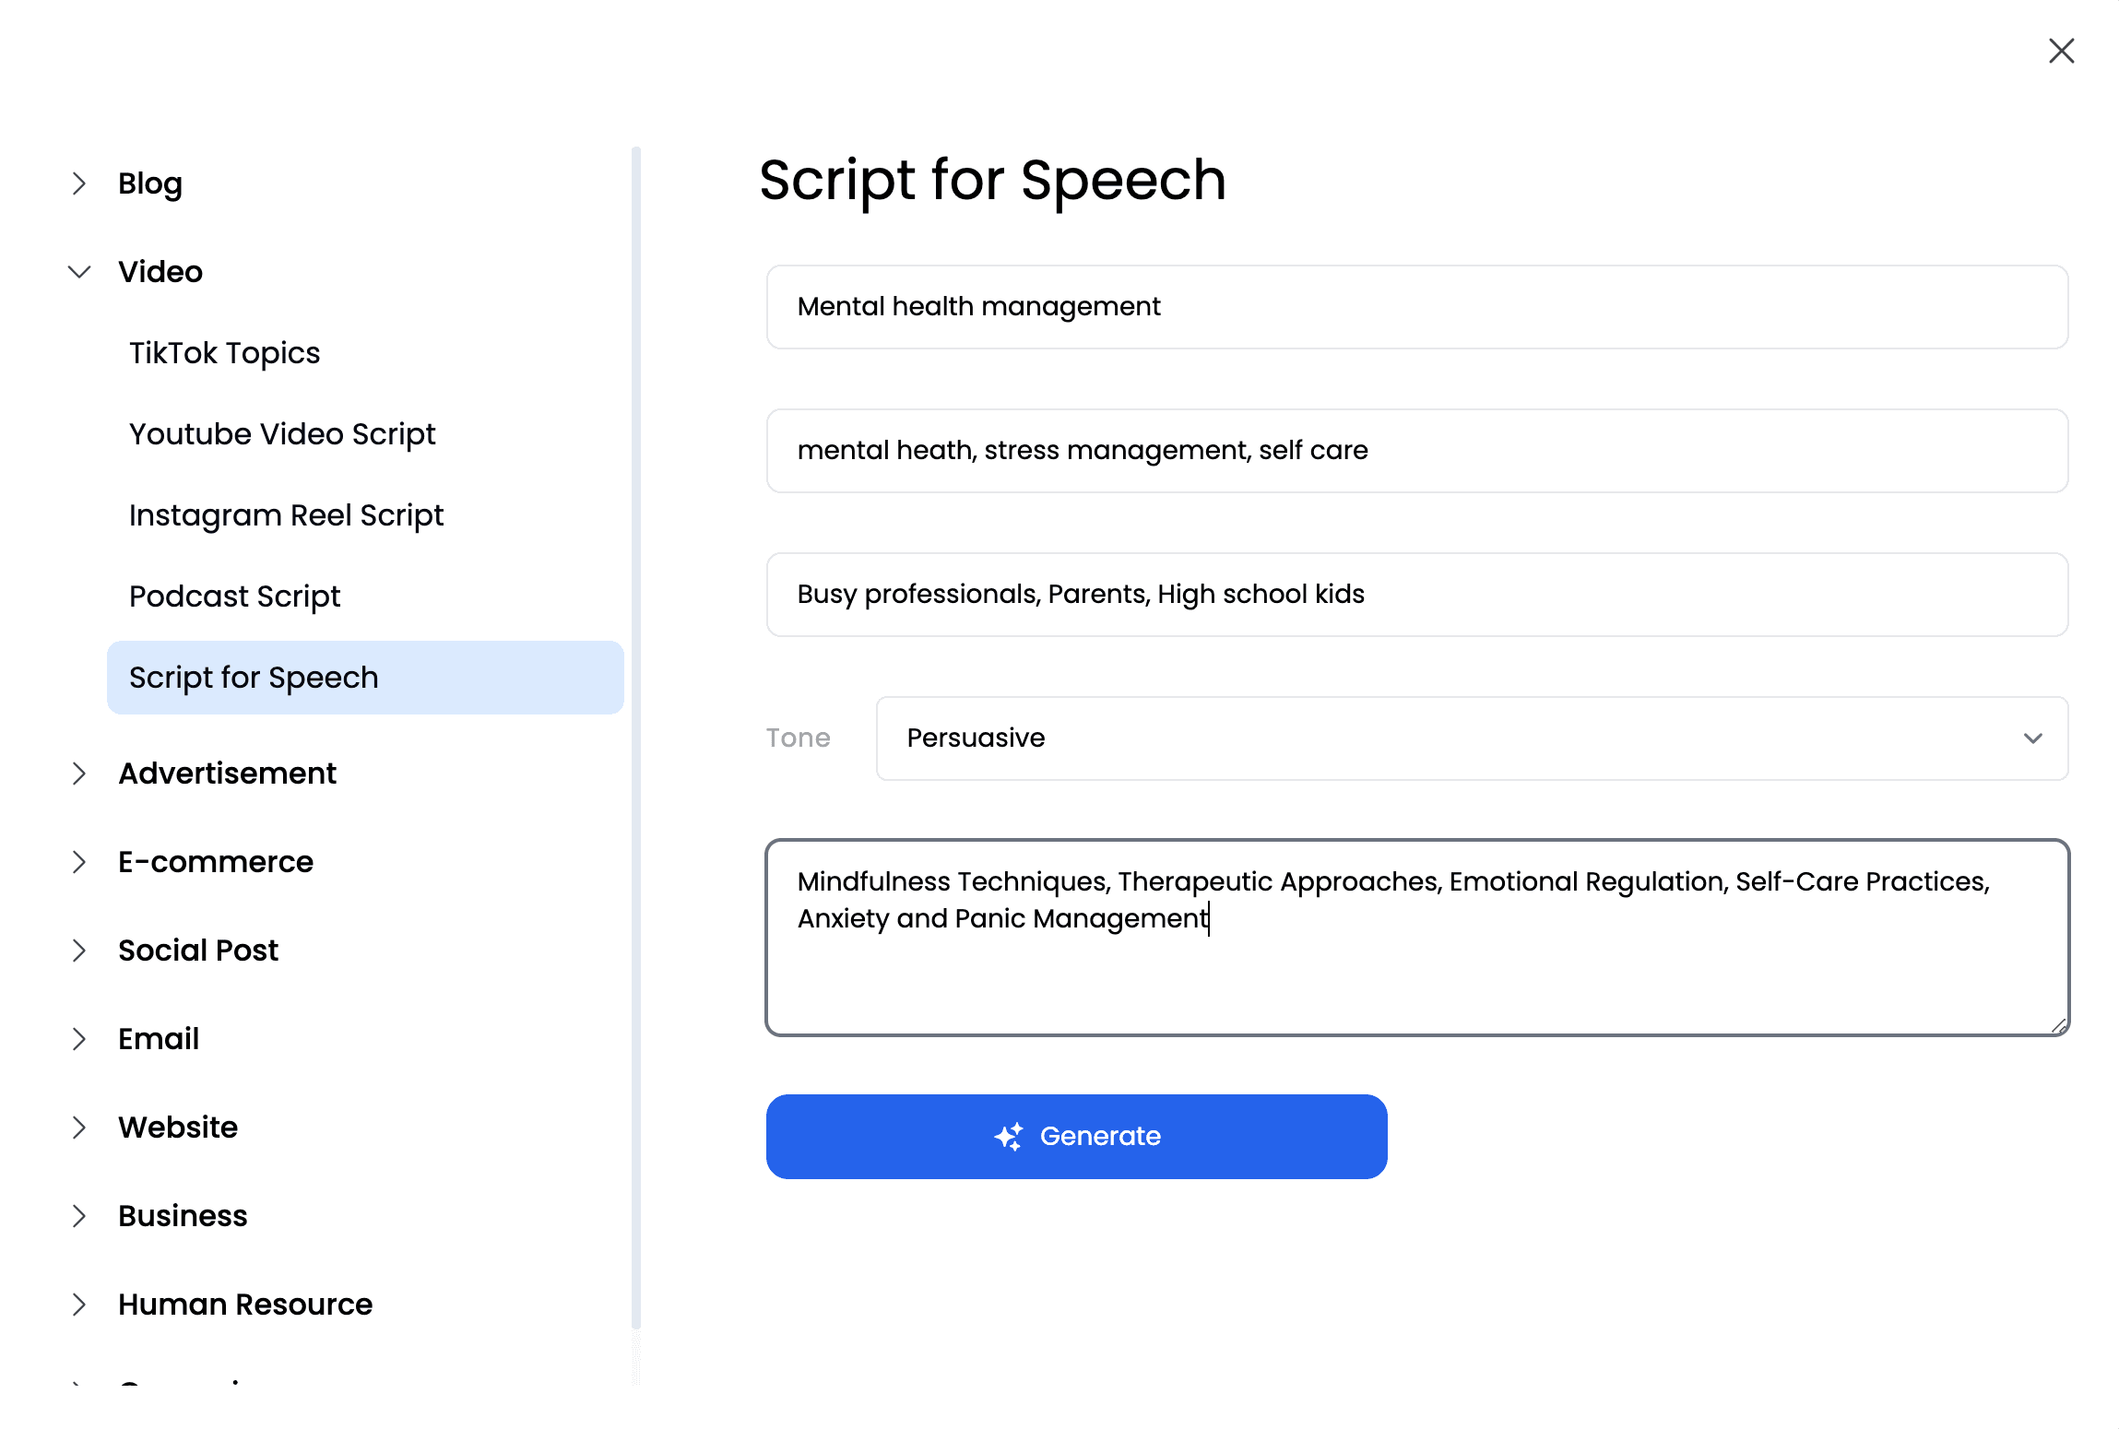Viewport: 2119px width, 1429px height.
Task: Click the sidebar vertical scrollbar
Action: tap(635, 738)
